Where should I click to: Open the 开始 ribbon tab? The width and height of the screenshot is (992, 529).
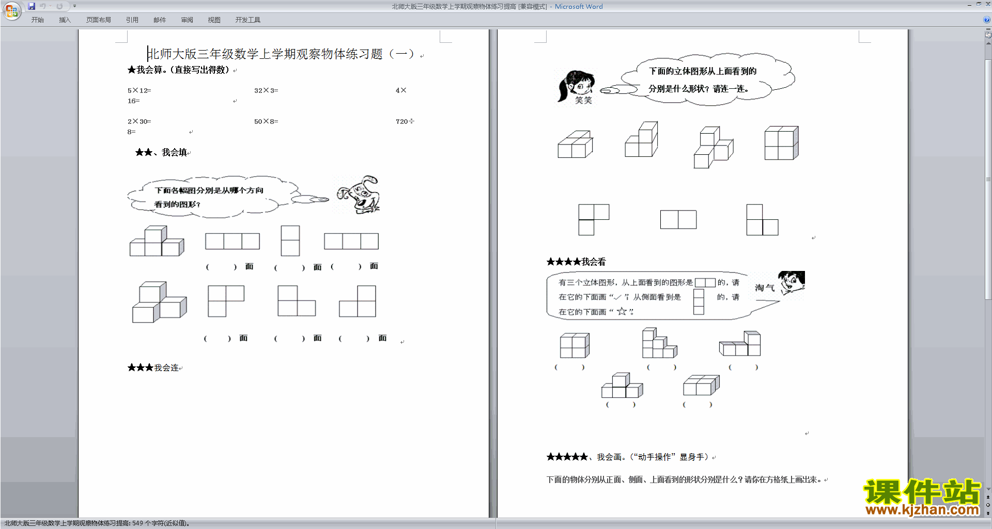pos(37,20)
